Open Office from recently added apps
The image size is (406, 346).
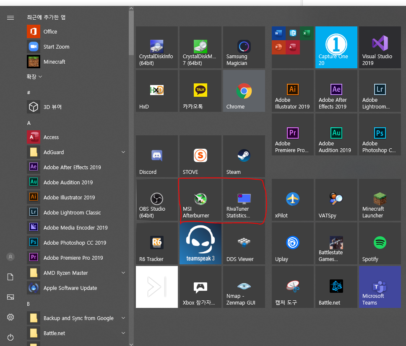click(76, 31)
